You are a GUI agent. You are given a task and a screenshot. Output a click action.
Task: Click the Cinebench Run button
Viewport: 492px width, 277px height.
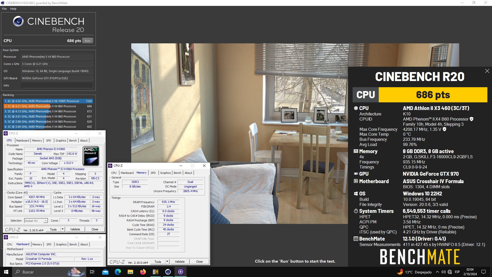coord(88,41)
